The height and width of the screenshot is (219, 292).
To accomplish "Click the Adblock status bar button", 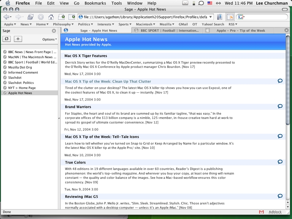I will (x=275, y=212).
